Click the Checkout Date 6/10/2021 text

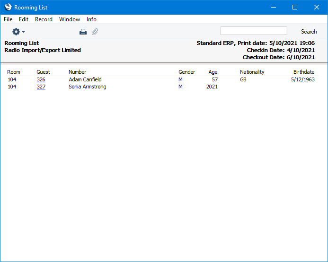click(x=279, y=57)
